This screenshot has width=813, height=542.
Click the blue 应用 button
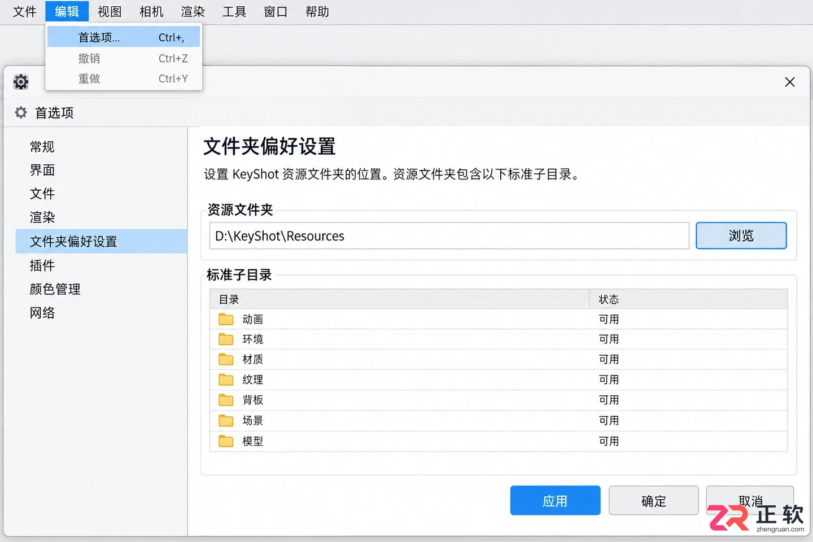point(555,500)
